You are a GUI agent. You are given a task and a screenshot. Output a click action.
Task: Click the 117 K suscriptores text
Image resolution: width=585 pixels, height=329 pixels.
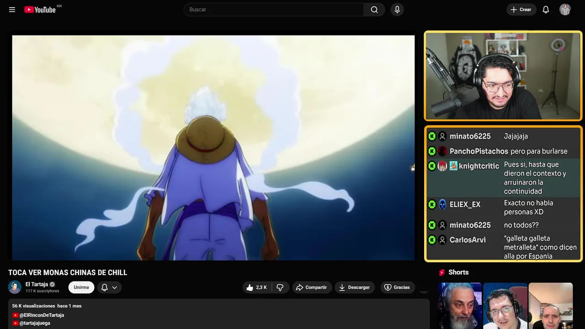(43, 291)
